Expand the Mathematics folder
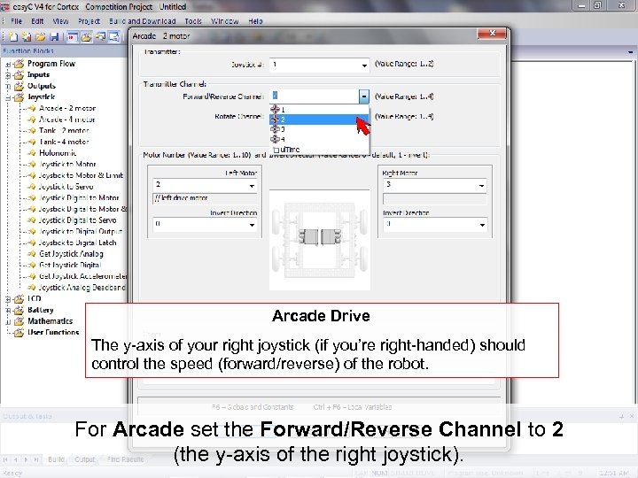This screenshot has height=478, width=638. pyautogui.click(x=8, y=321)
